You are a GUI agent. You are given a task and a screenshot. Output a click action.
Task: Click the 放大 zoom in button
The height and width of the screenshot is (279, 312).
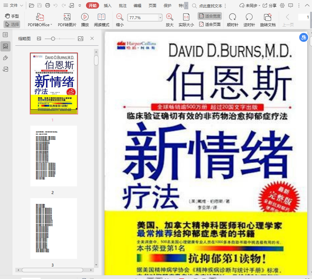[x=169, y=20]
